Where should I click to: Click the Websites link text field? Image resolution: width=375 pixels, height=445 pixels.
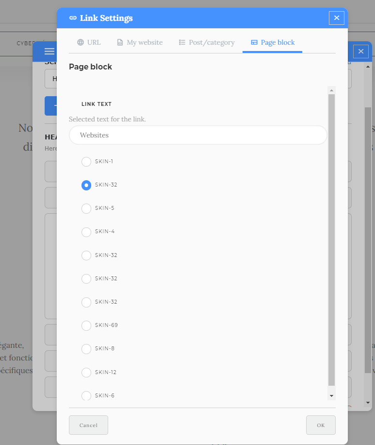[198, 135]
